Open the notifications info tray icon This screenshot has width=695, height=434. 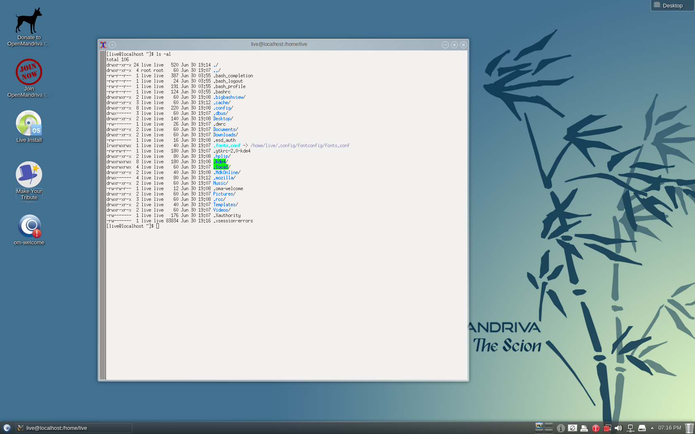[561, 428]
